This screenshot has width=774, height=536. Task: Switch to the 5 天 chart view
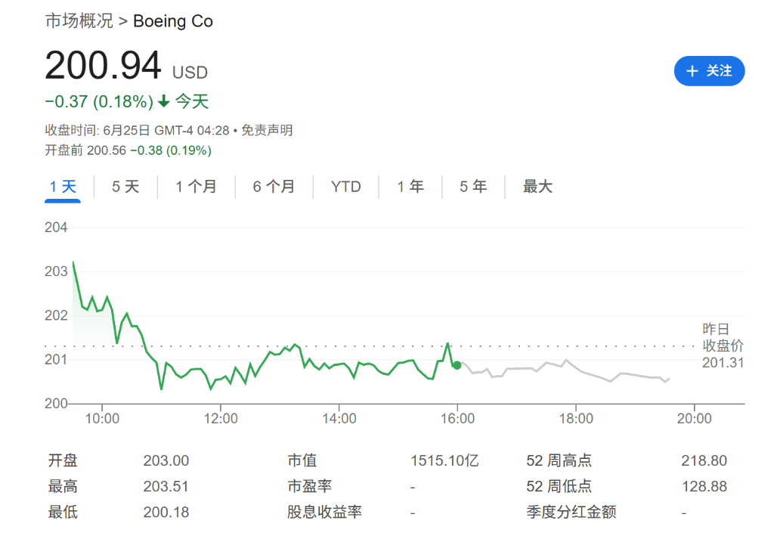[125, 186]
